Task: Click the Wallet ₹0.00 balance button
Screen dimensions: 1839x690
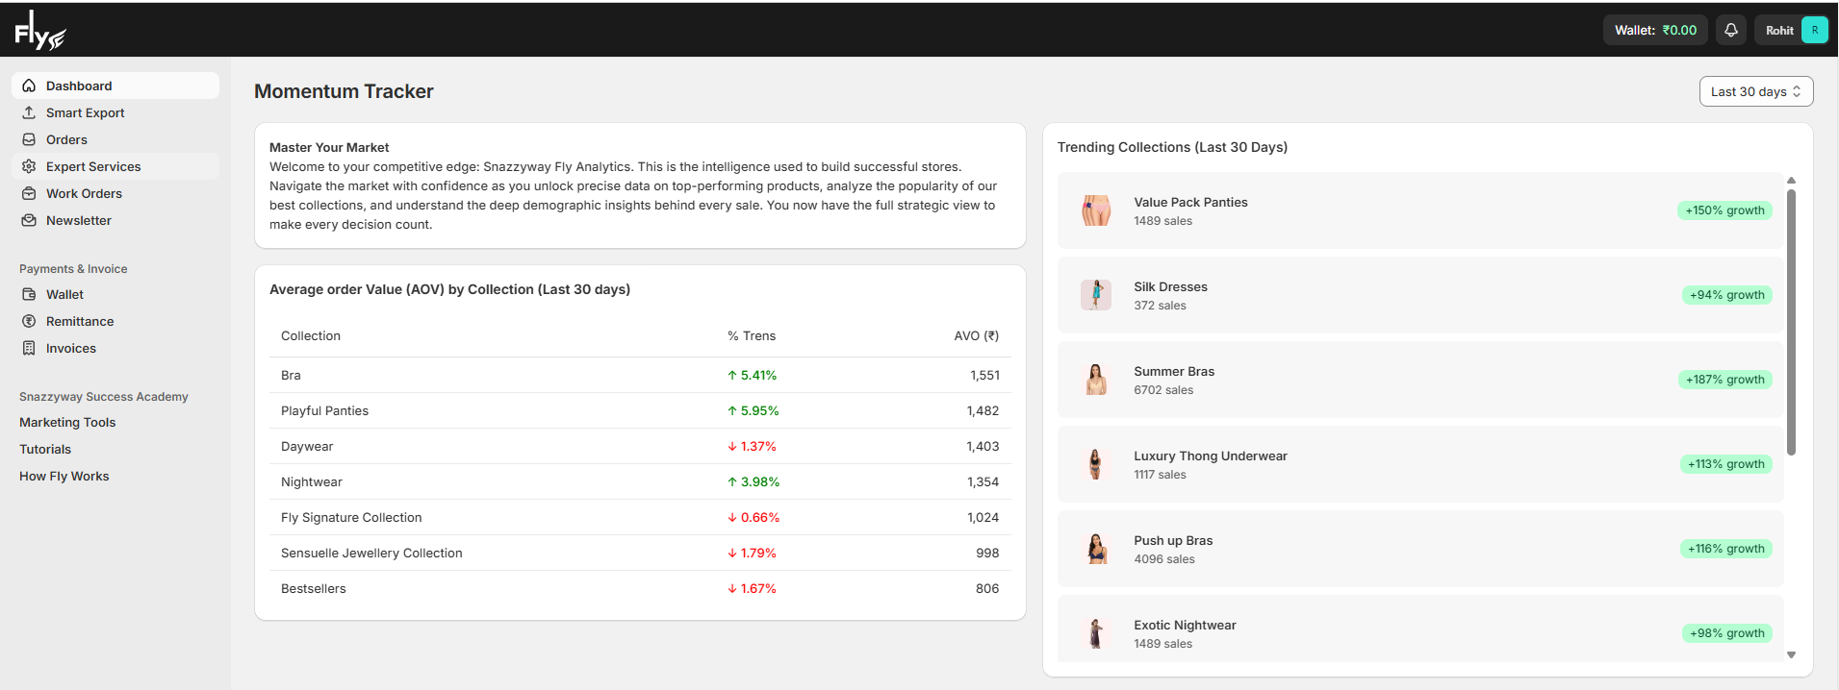Action: (1655, 30)
